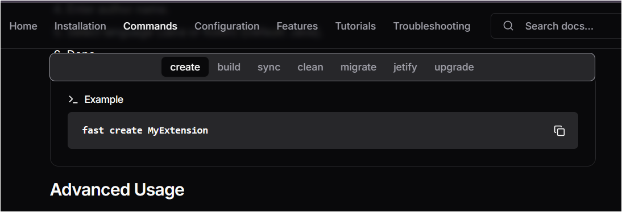Switch to the upgrade command tab
622x212 pixels.
[x=454, y=67]
